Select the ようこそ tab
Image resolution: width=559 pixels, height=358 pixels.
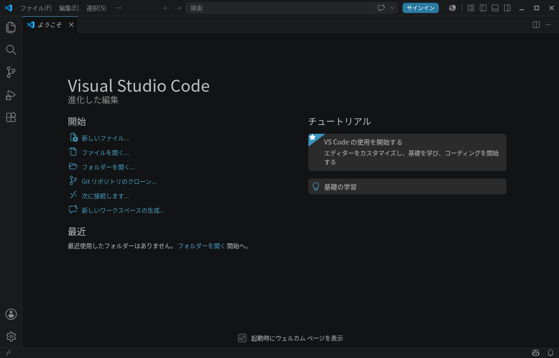point(50,25)
